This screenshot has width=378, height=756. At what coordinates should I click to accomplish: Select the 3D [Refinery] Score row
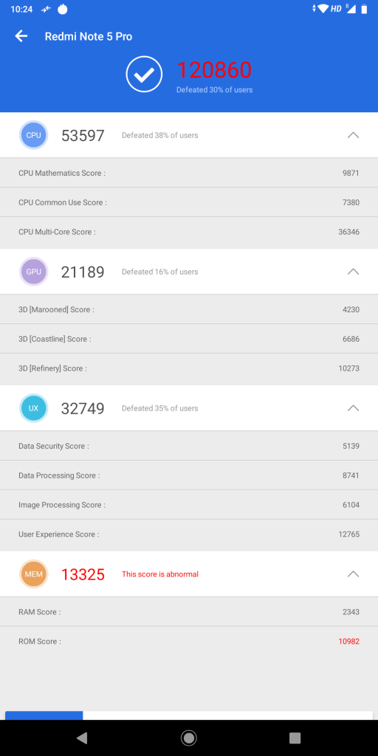(189, 368)
